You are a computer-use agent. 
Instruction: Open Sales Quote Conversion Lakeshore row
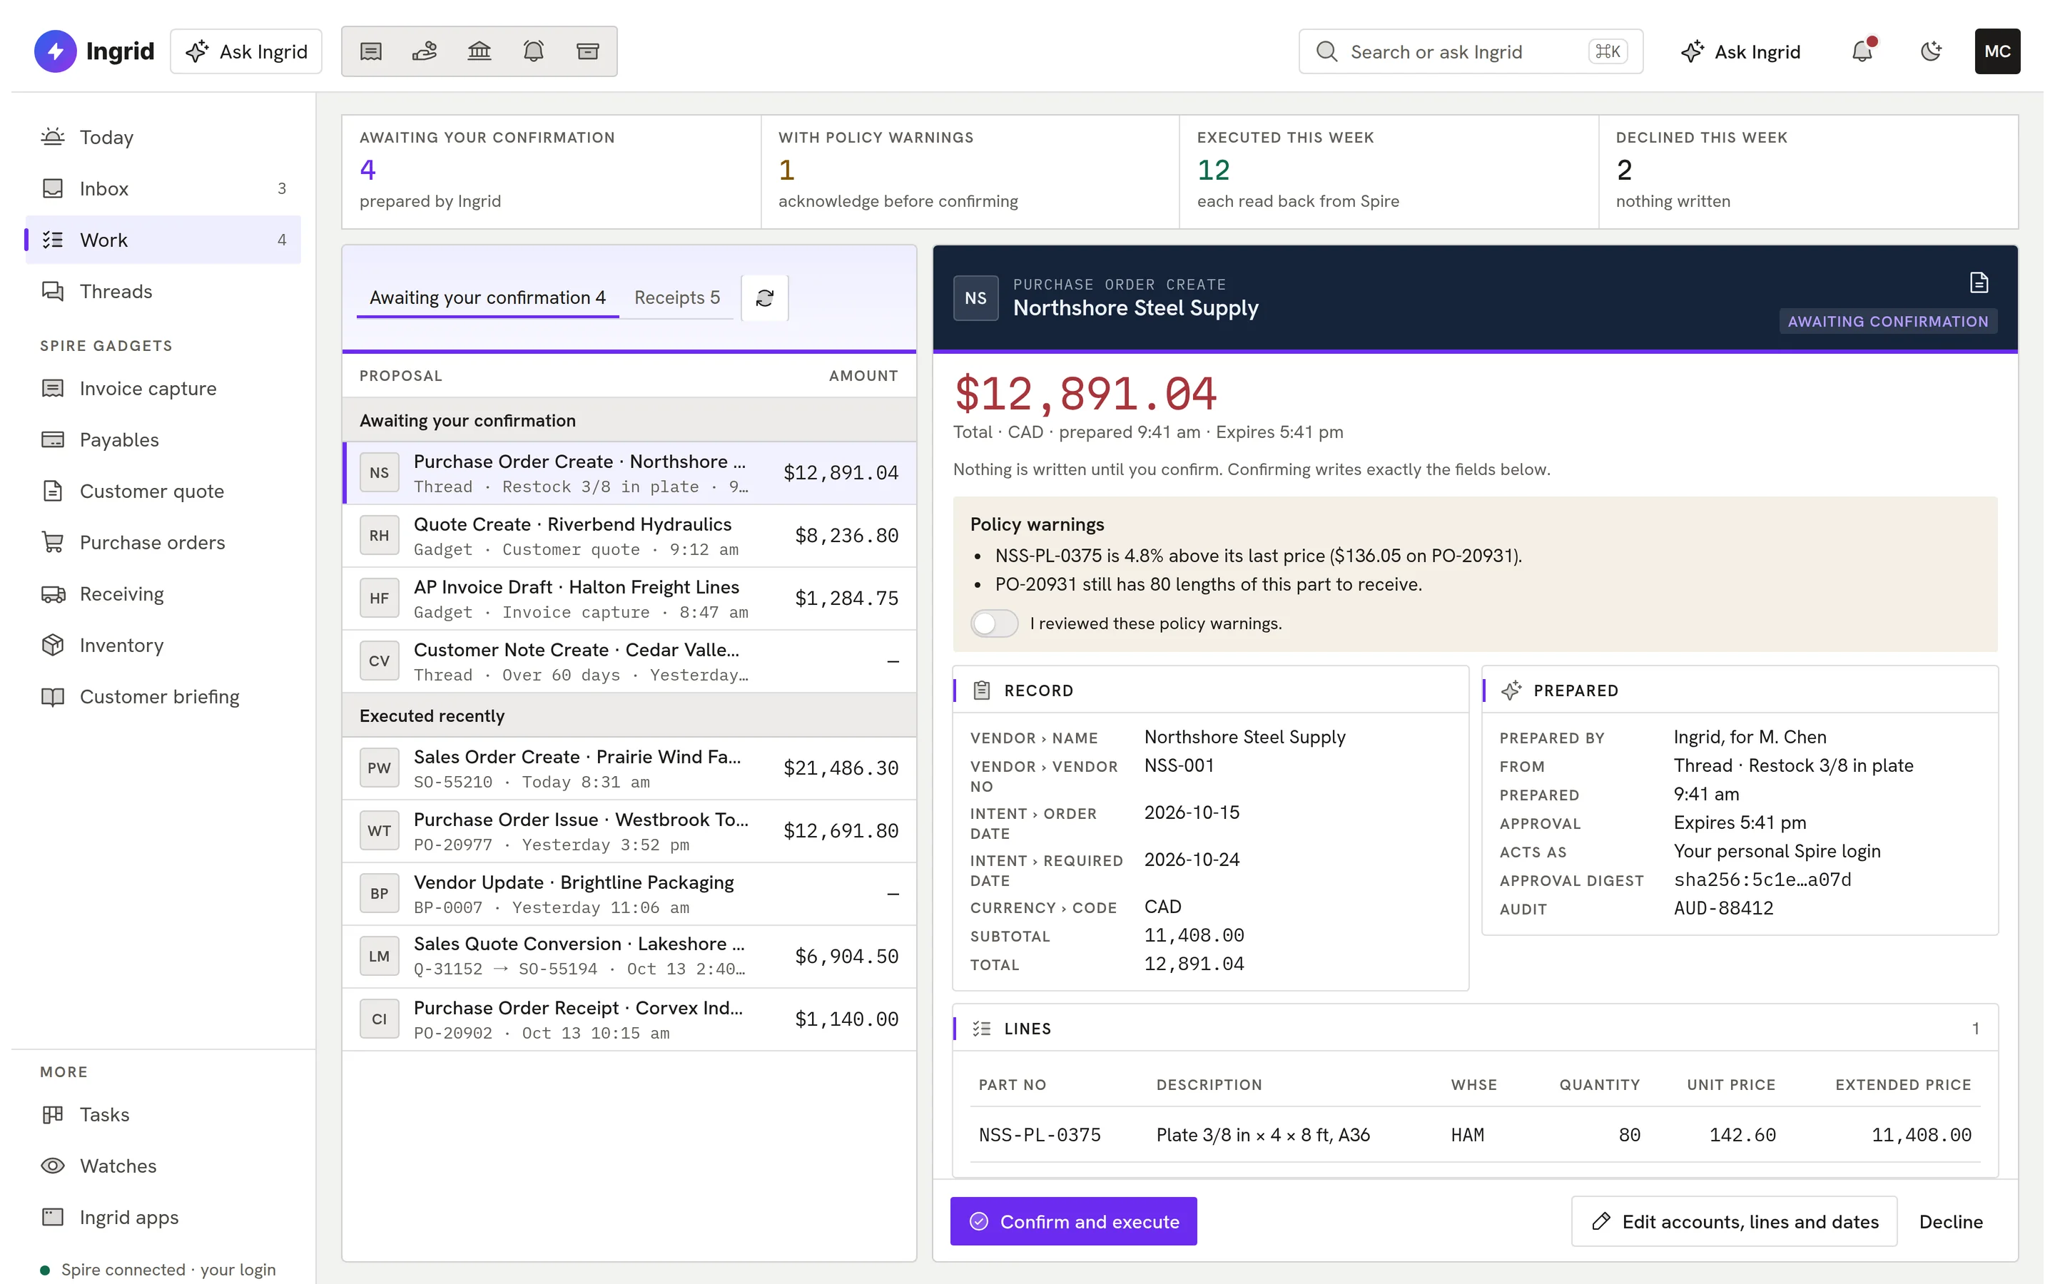click(629, 957)
